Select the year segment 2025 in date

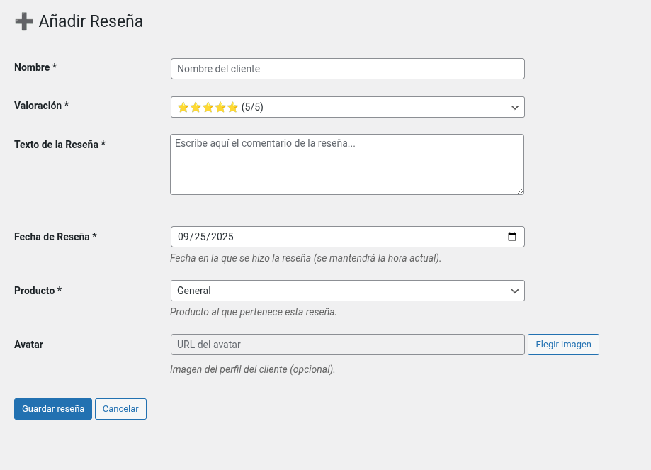222,237
